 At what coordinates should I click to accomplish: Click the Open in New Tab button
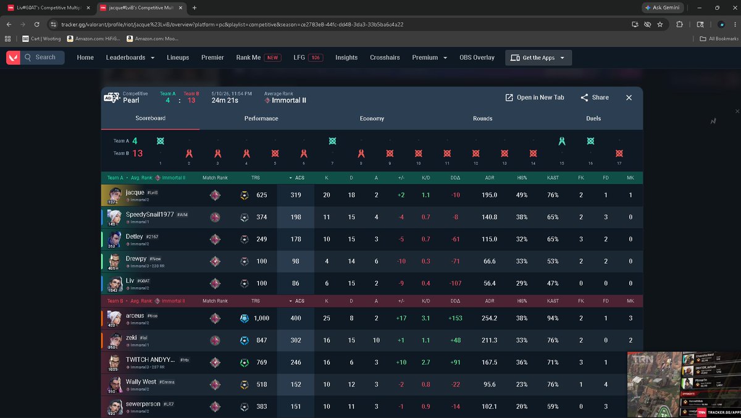(534, 98)
